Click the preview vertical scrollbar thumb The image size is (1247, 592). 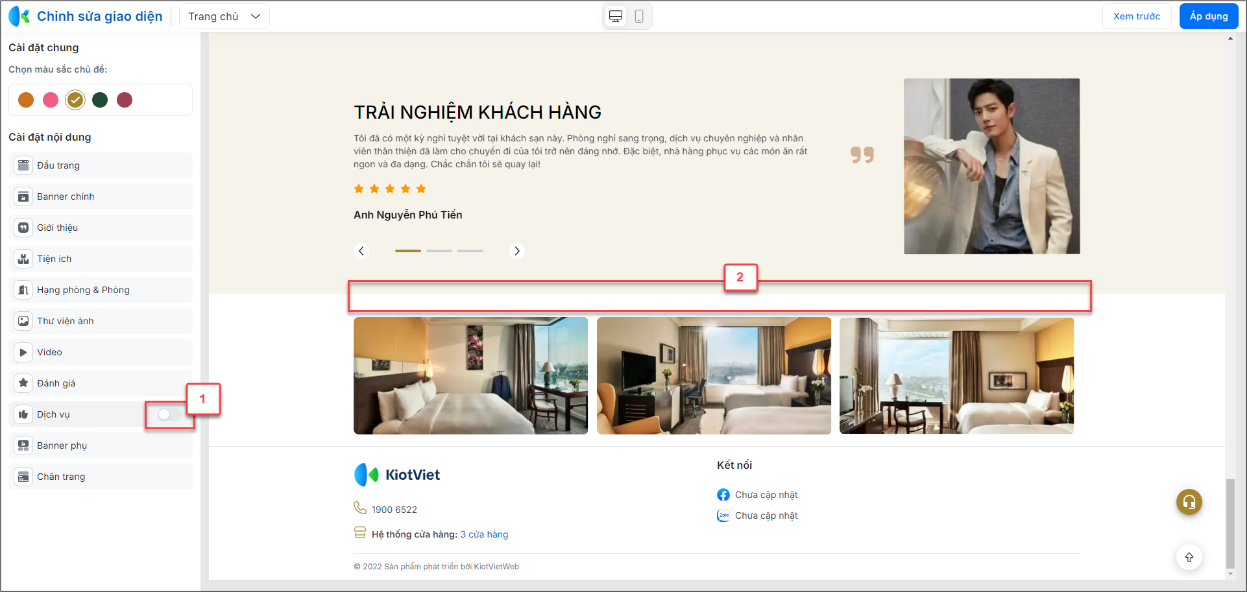(x=1230, y=523)
